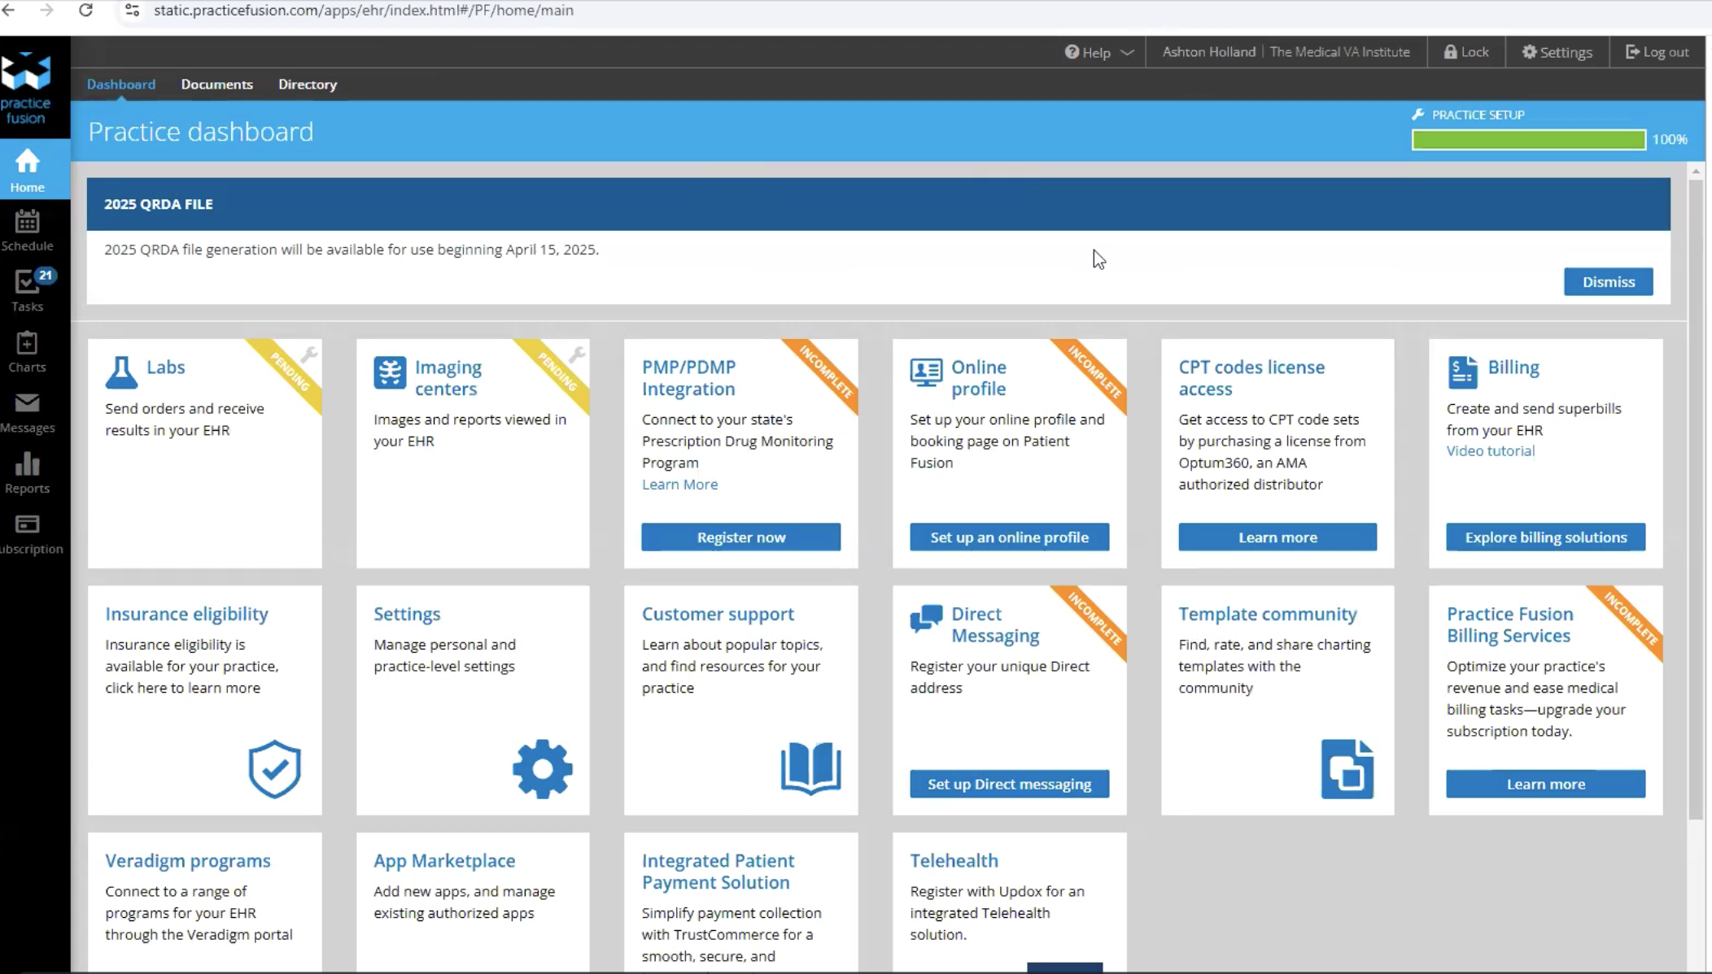Switch to the Directory tab

(x=307, y=85)
